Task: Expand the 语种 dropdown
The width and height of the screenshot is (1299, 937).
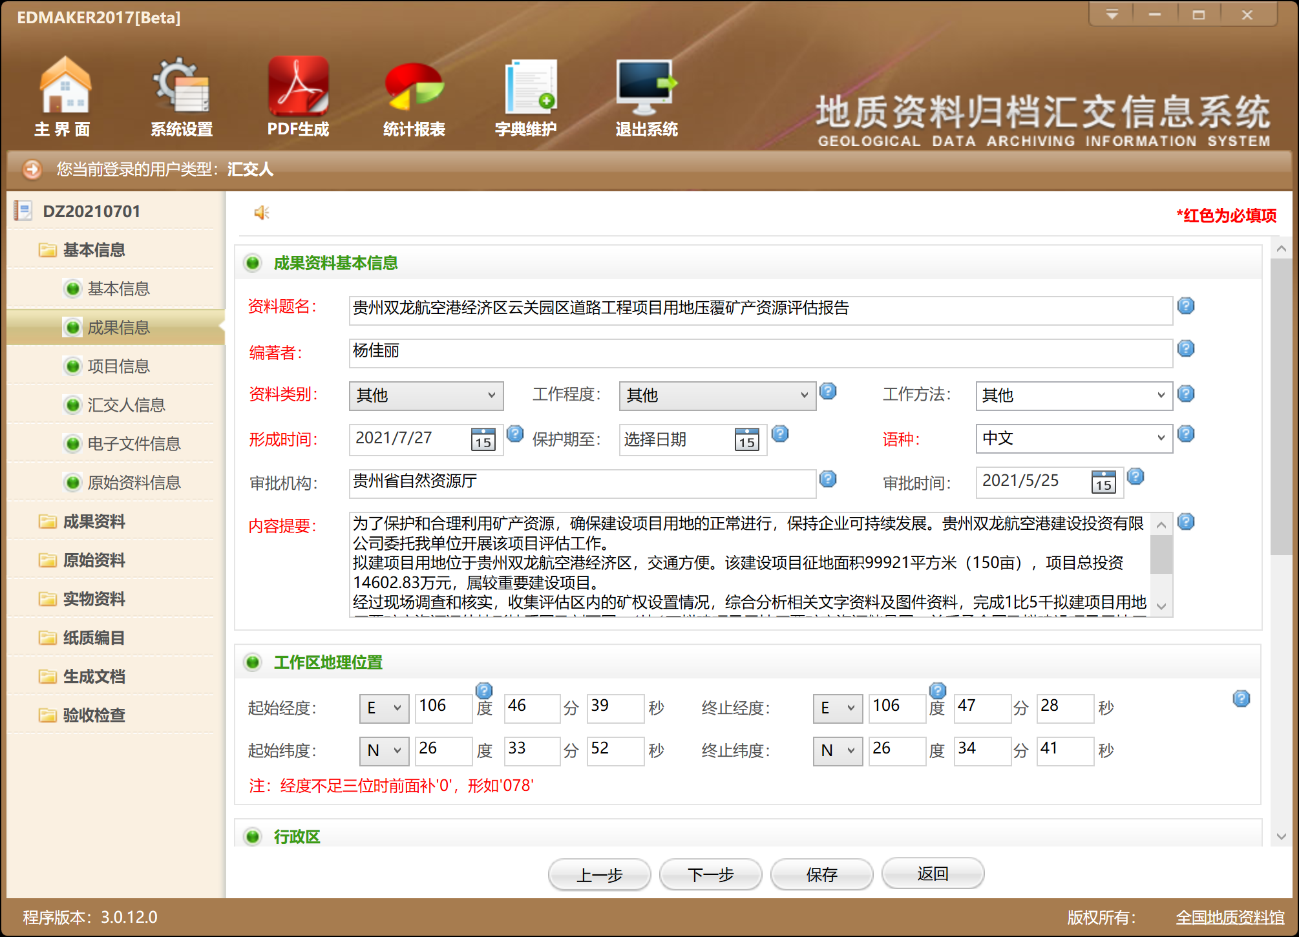Action: pyautogui.click(x=1074, y=438)
